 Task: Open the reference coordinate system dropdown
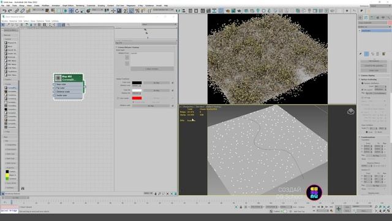97,10
